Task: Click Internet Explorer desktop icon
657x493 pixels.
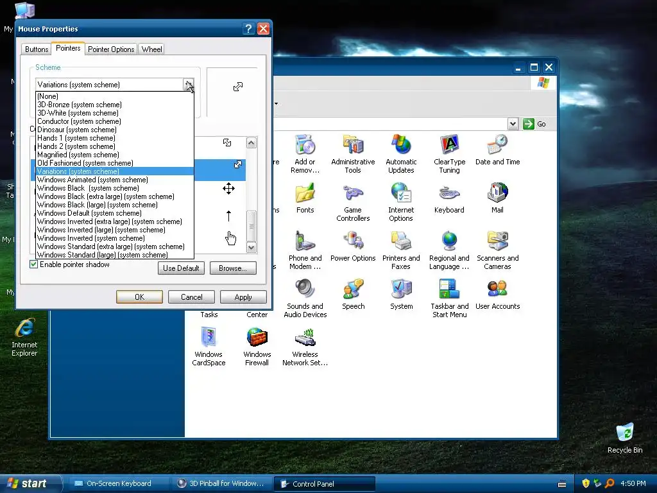Action: [x=24, y=338]
